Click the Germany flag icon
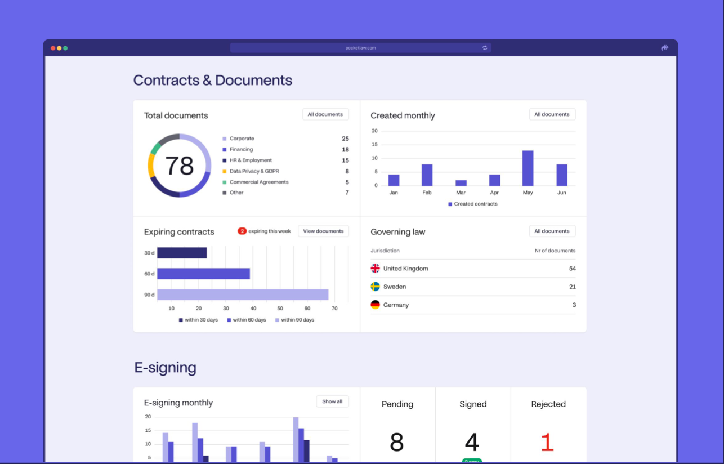724x464 pixels. click(375, 305)
